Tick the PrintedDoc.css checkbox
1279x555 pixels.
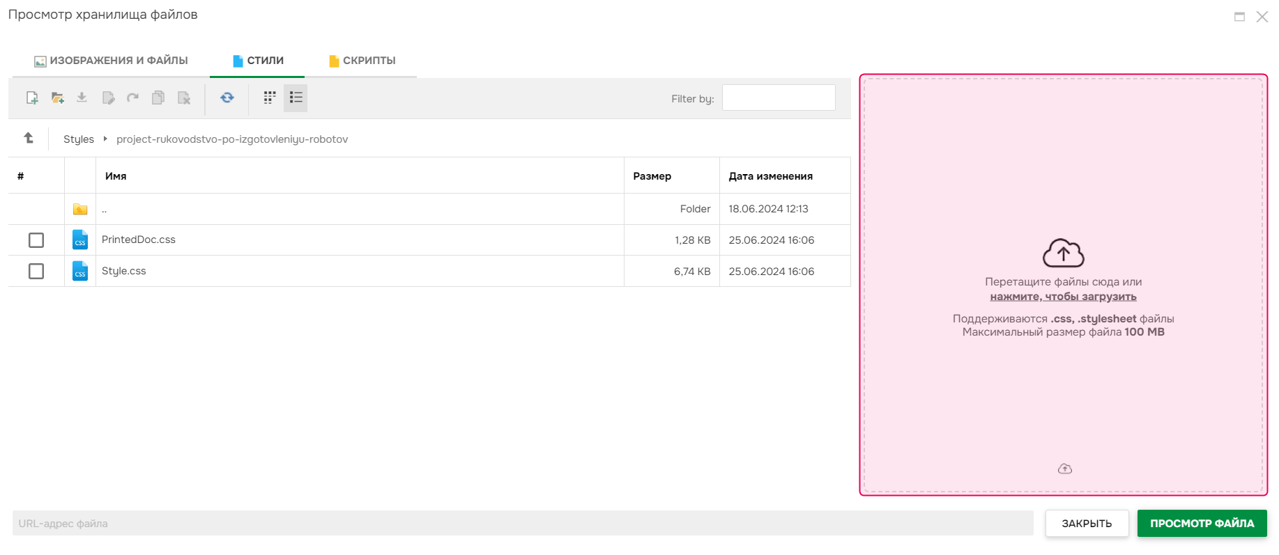[36, 240]
